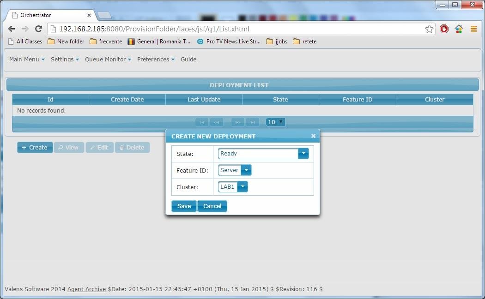
Task: Open the State dropdown showing Ready
Action: point(303,153)
